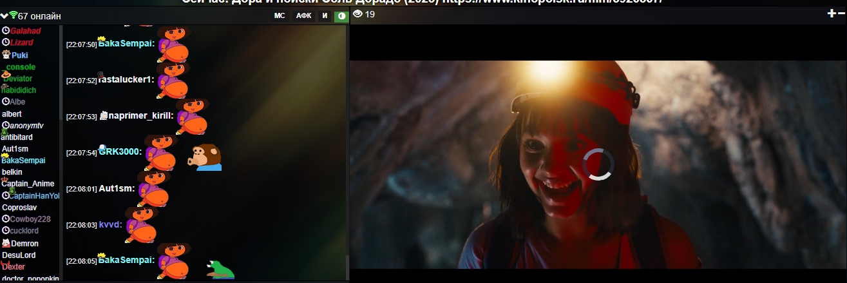847x283 pixels.
Task: Click the loading spinner on the video
Action: [x=598, y=164]
